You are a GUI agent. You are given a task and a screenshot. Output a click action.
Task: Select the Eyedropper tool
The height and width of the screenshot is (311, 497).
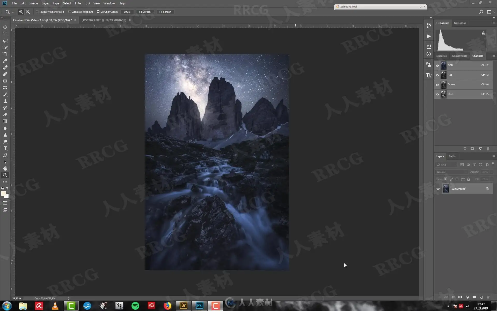click(x=5, y=61)
